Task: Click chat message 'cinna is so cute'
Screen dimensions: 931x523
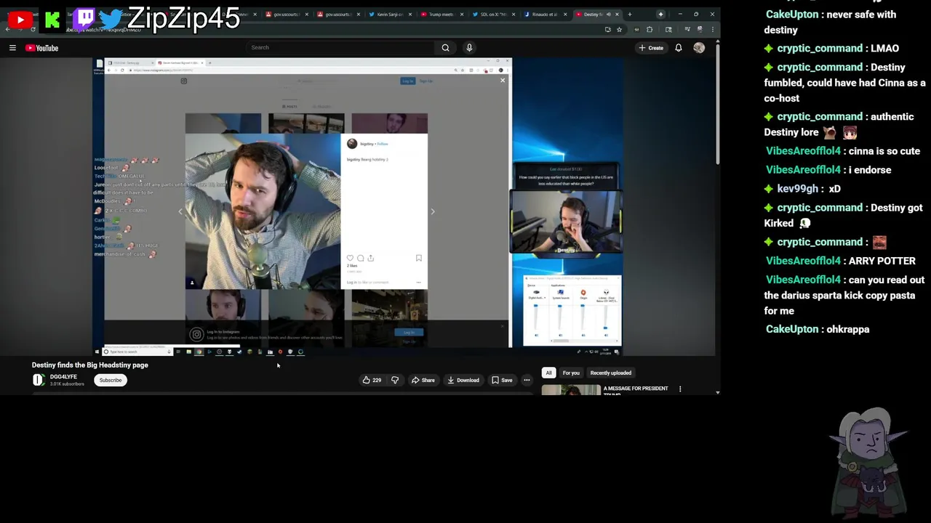Action: coord(843,151)
